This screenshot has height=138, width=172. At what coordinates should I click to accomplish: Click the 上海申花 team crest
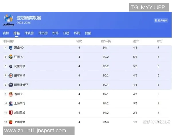(x=11, y=103)
